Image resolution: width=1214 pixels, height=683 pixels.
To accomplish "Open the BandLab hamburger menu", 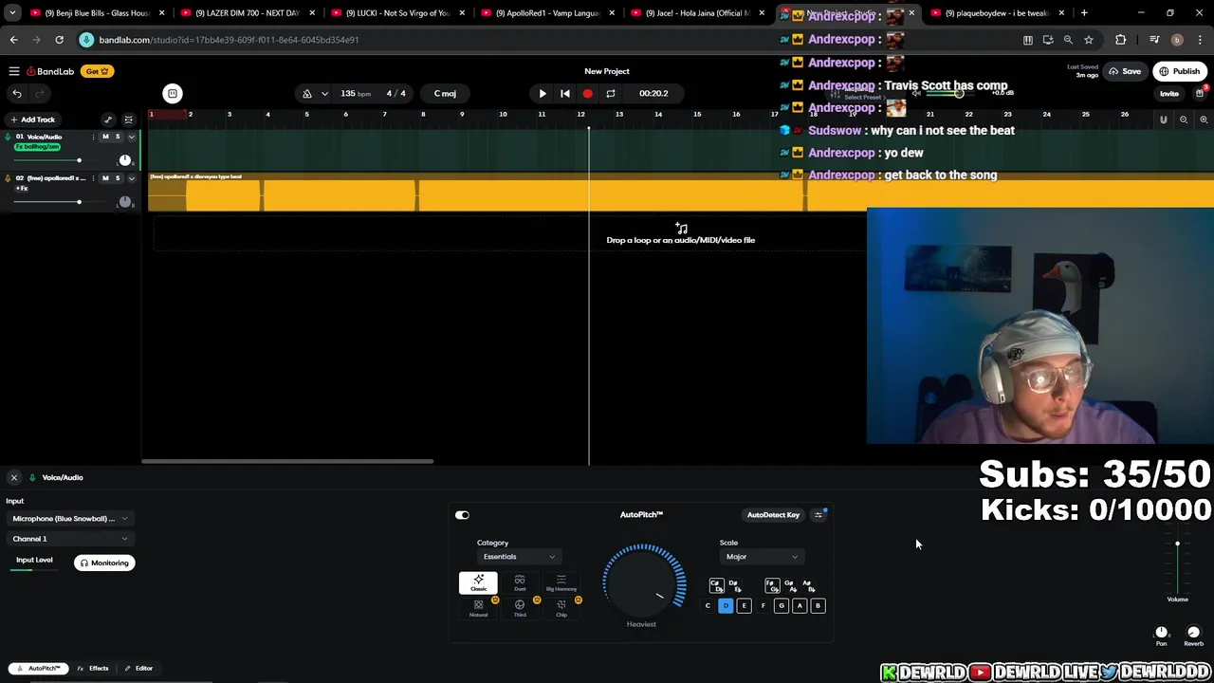I will (x=14, y=71).
